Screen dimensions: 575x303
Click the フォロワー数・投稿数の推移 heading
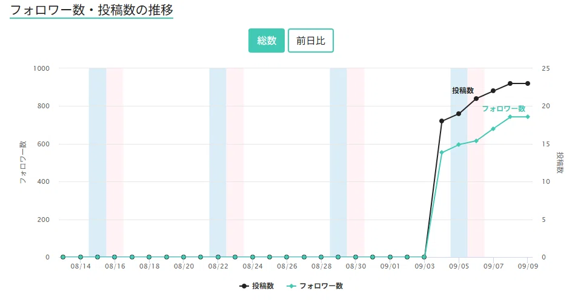[x=91, y=10]
